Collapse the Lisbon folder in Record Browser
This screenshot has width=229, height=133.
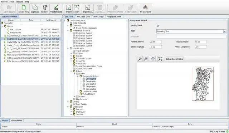tap(2, 26)
